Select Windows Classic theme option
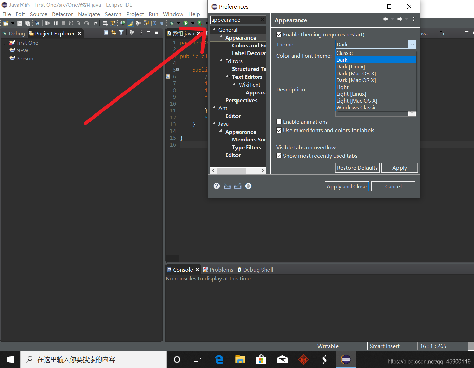This screenshot has height=368, width=474. point(376,107)
